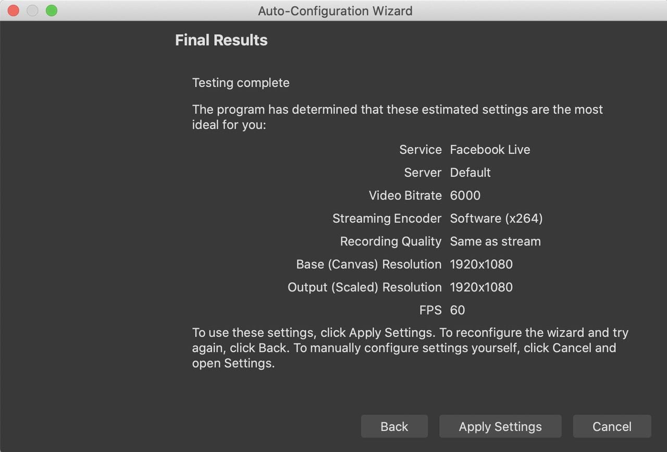
Task: Click the Apply Settings button
Action: [x=500, y=426]
